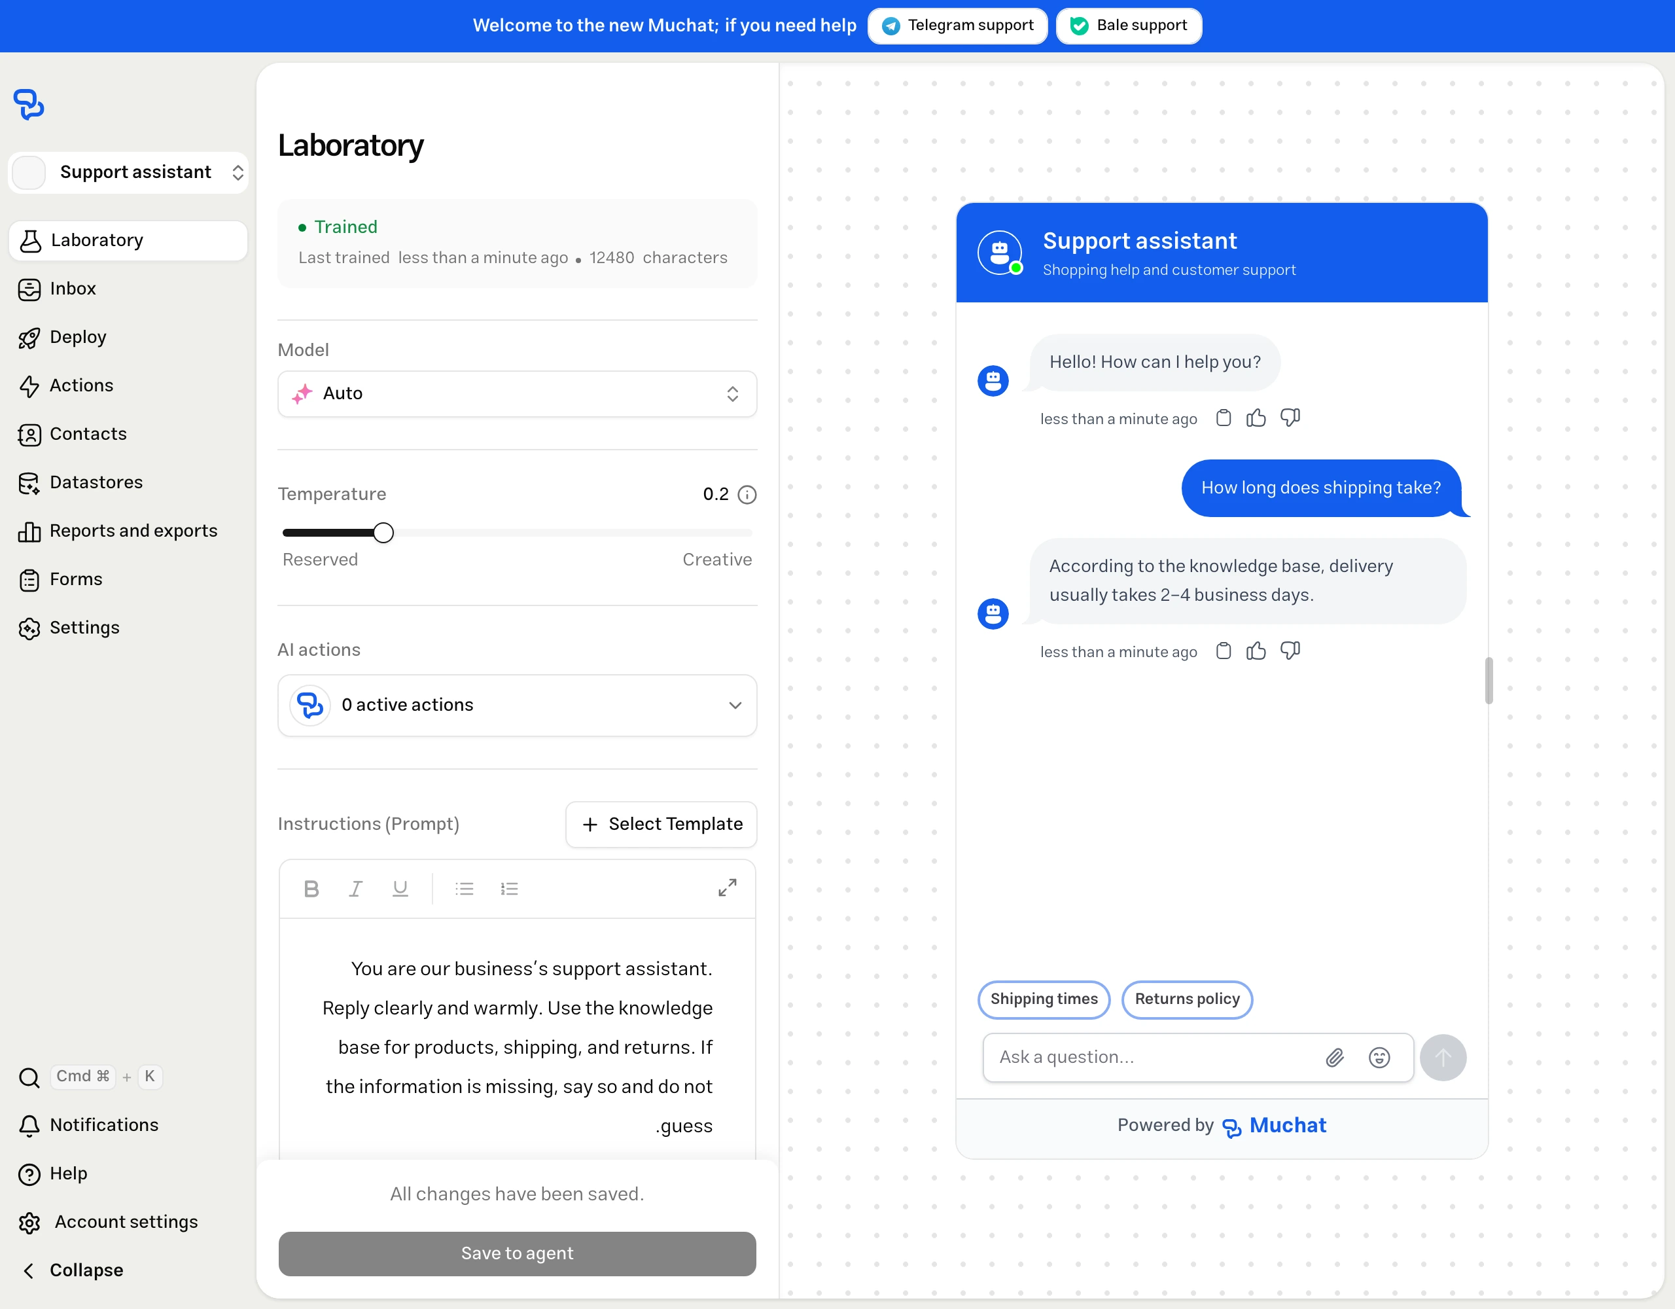The width and height of the screenshot is (1675, 1309).
Task: Click the Bold formatting icon
Action: [x=311, y=889]
